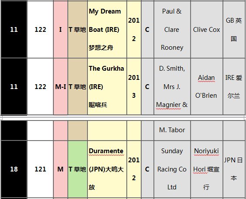Click the rating cell showing 121
This screenshot has height=199, width=246.
coord(40,169)
